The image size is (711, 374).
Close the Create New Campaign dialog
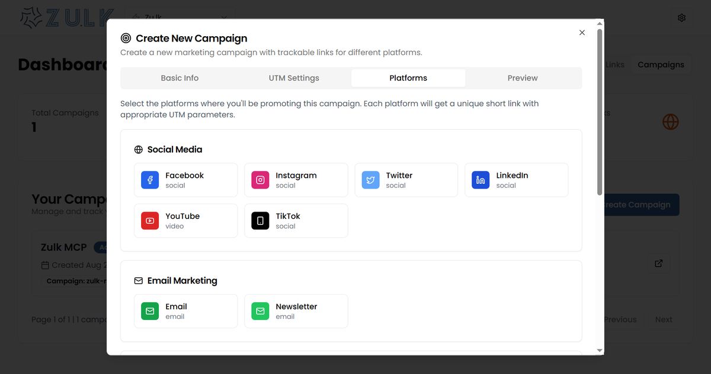(x=582, y=33)
